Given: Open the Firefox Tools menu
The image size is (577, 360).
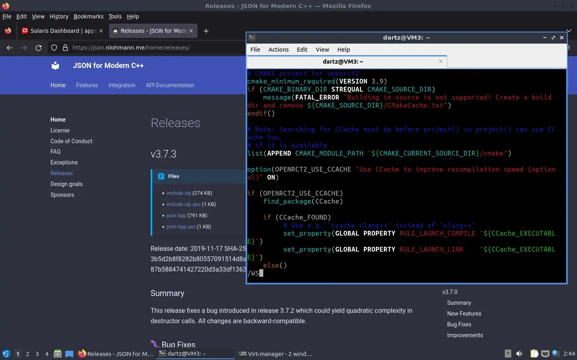Looking at the screenshot, I should [115, 16].
